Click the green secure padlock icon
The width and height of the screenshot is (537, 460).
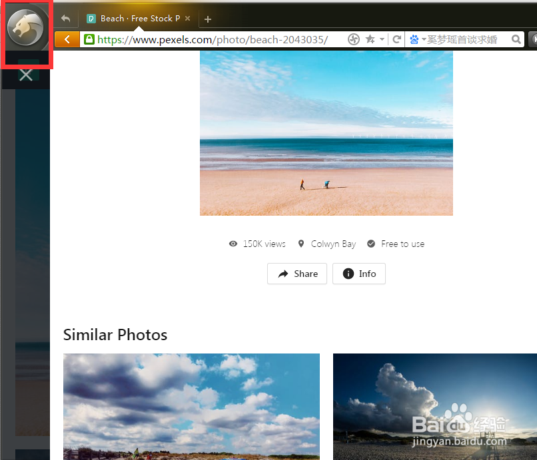point(89,39)
